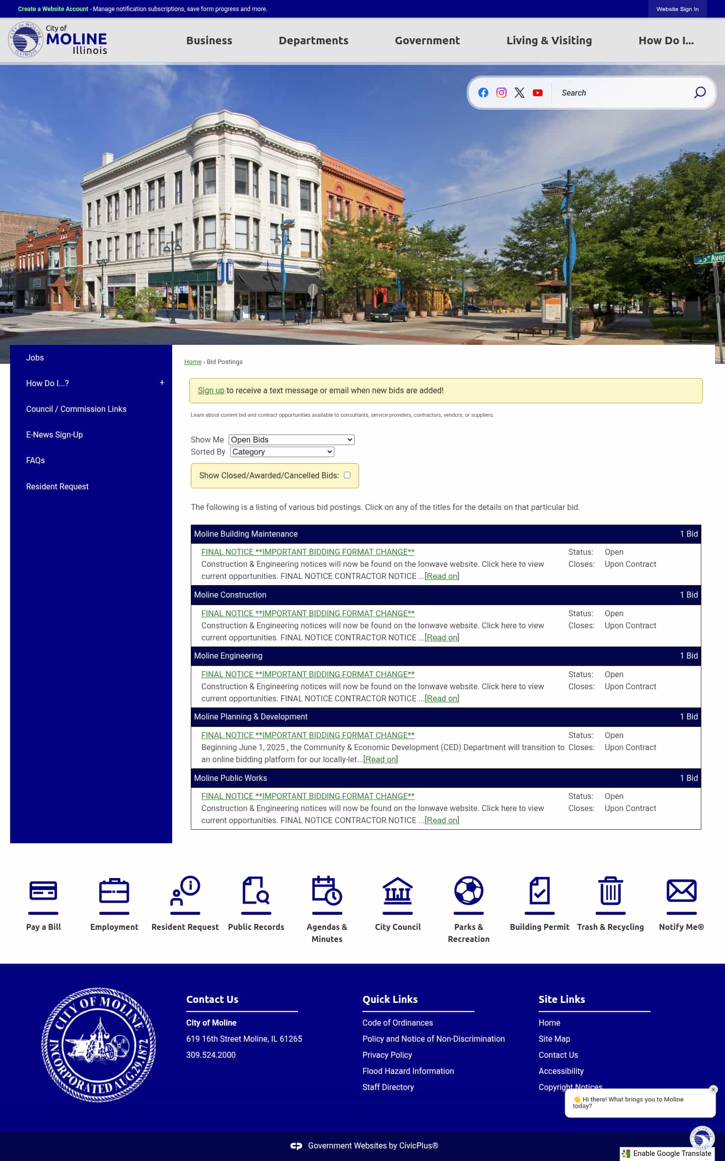Click the Sign up notification link

[211, 390]
